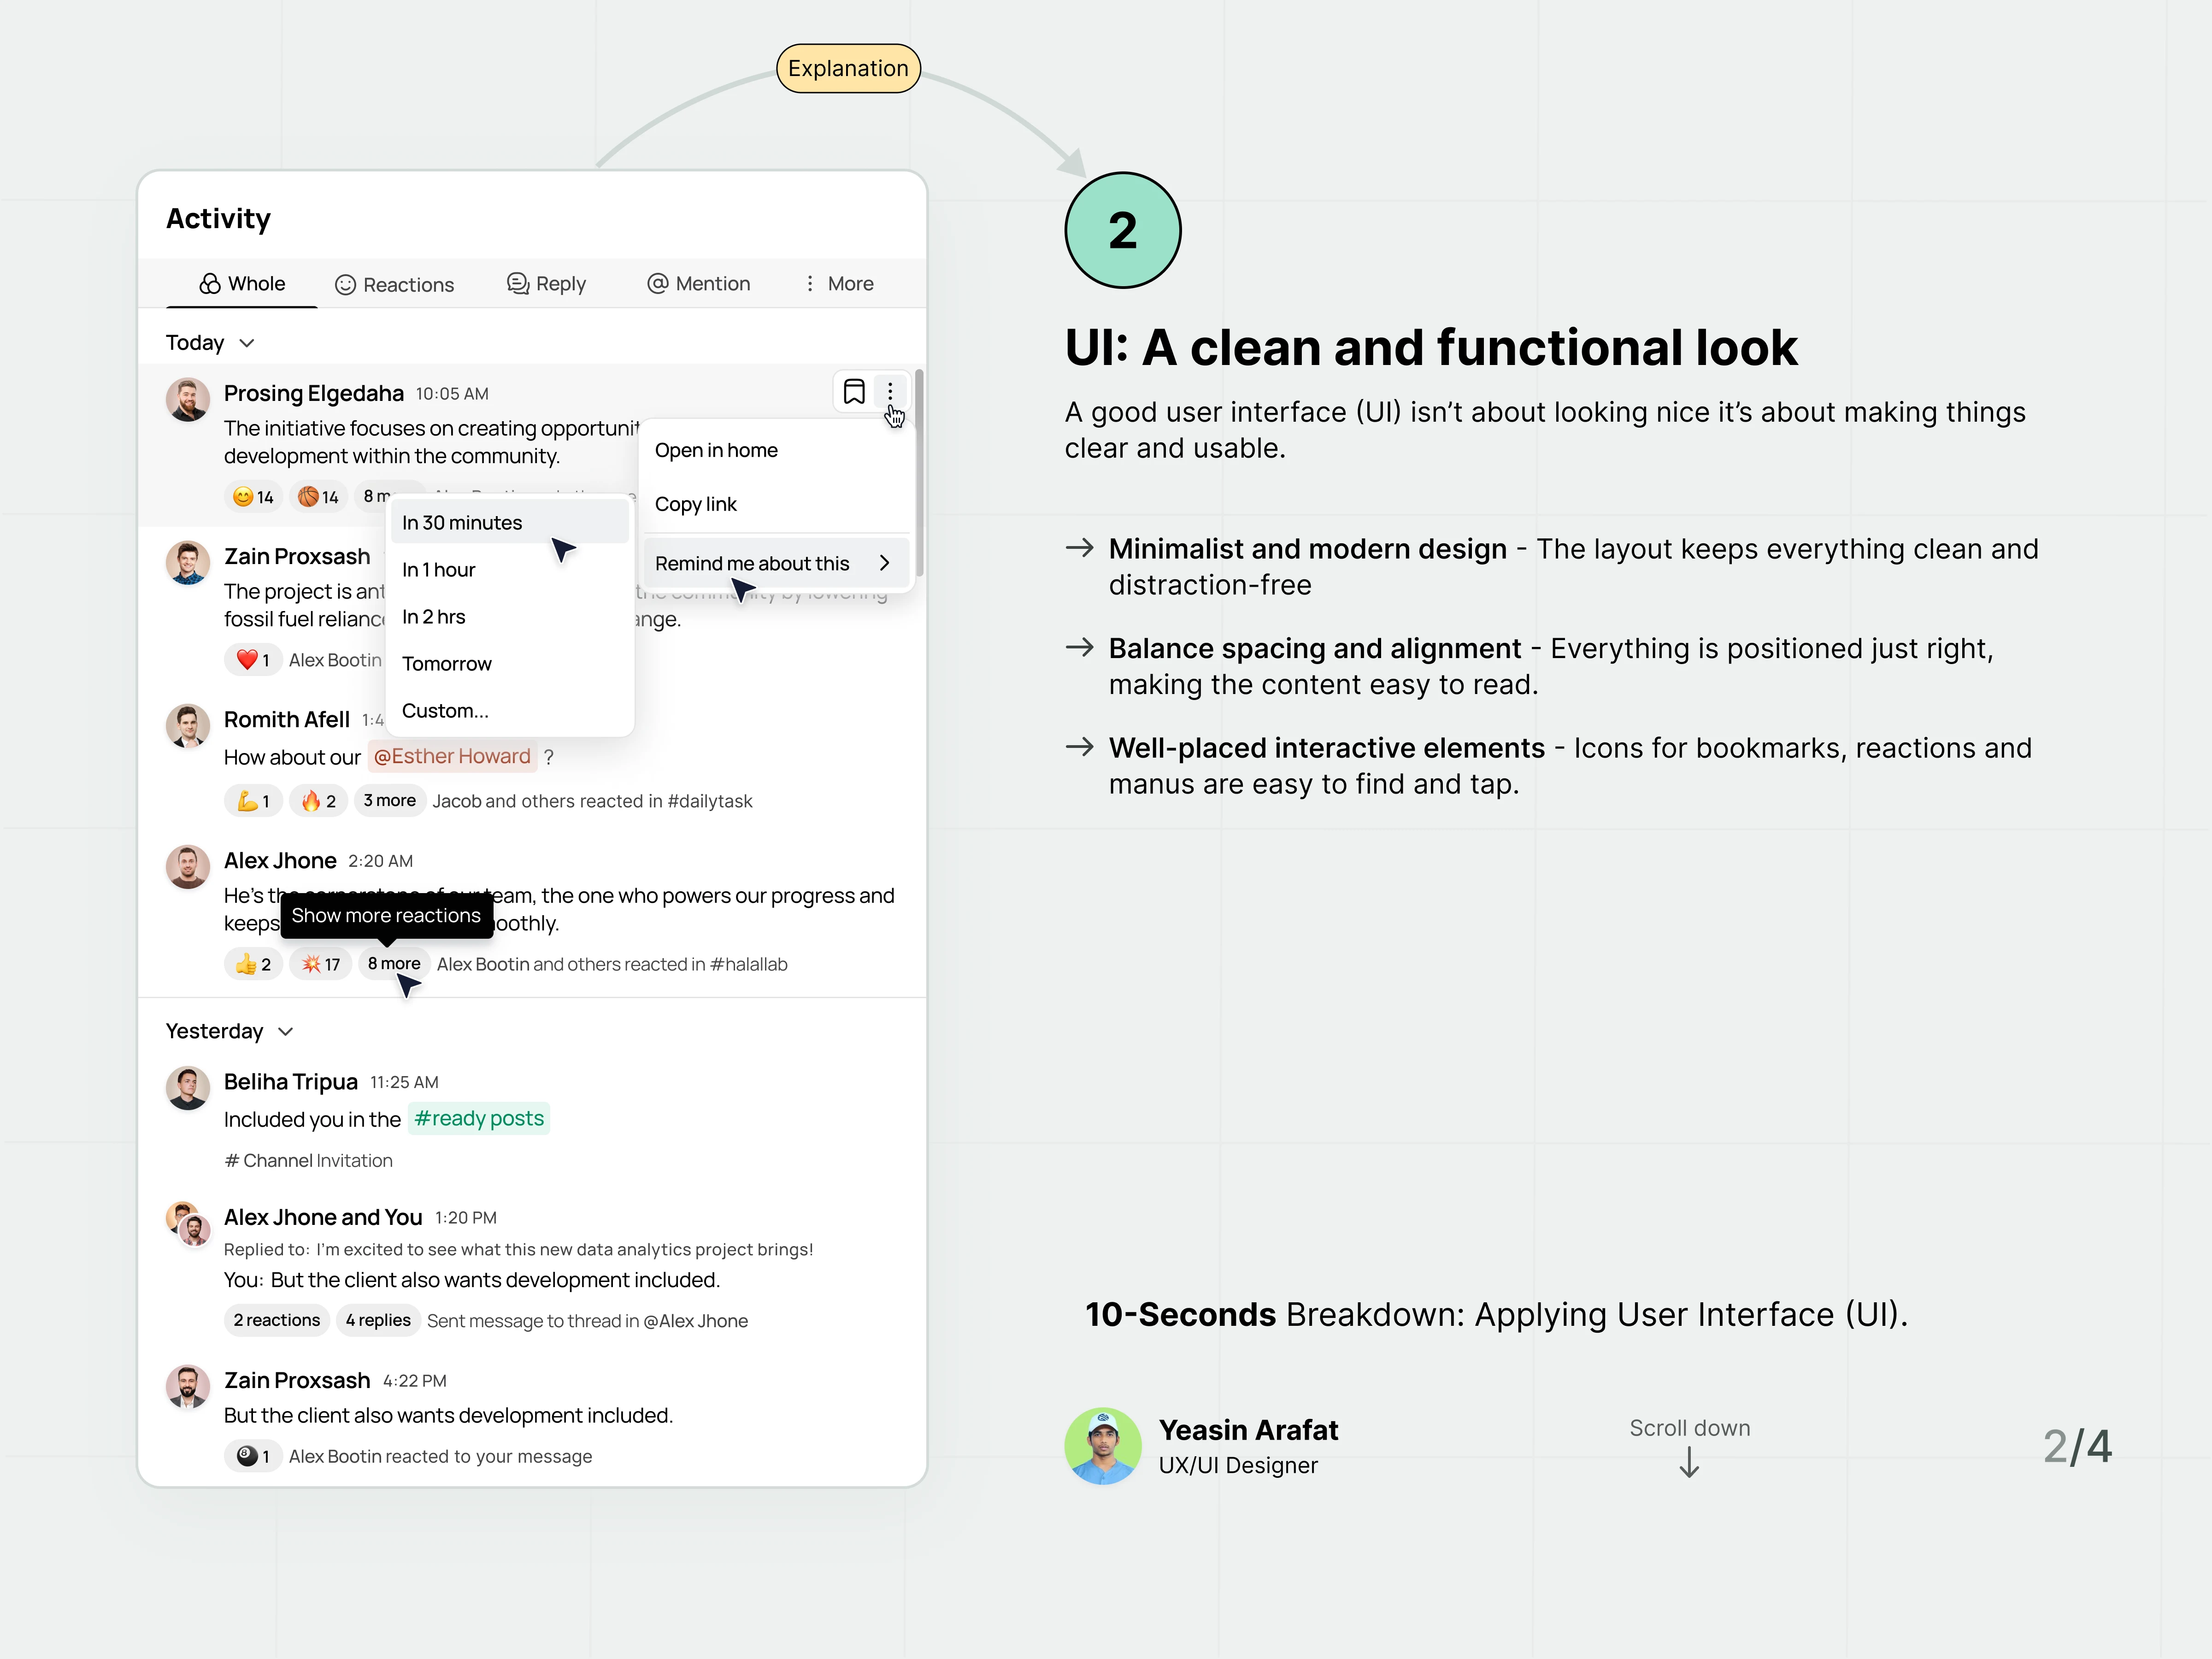Click the Reactions smiley tab icon
The height and width of the screenshot is (1659, 2212).
click(x=345, y=285)
